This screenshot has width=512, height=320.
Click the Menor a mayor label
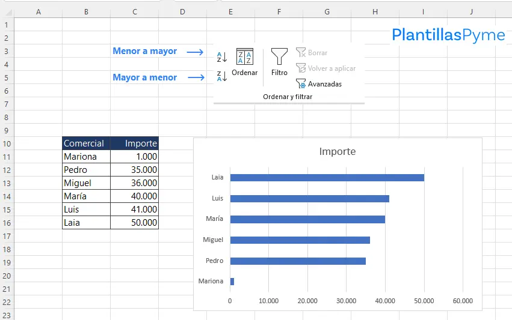coord(144,51)
